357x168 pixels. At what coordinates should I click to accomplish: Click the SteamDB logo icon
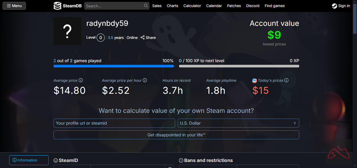[x=57, y=6]
